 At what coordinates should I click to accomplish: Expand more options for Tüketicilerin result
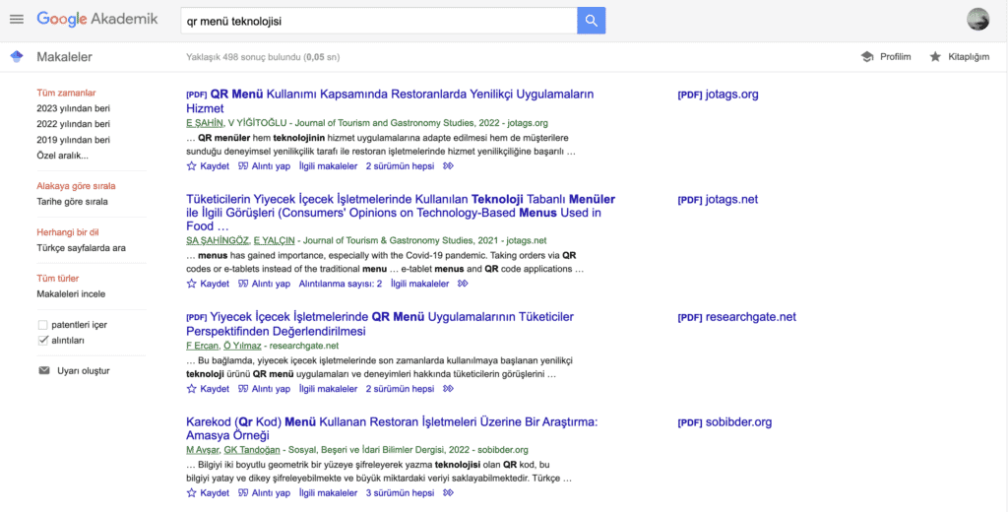coord(463,284)
